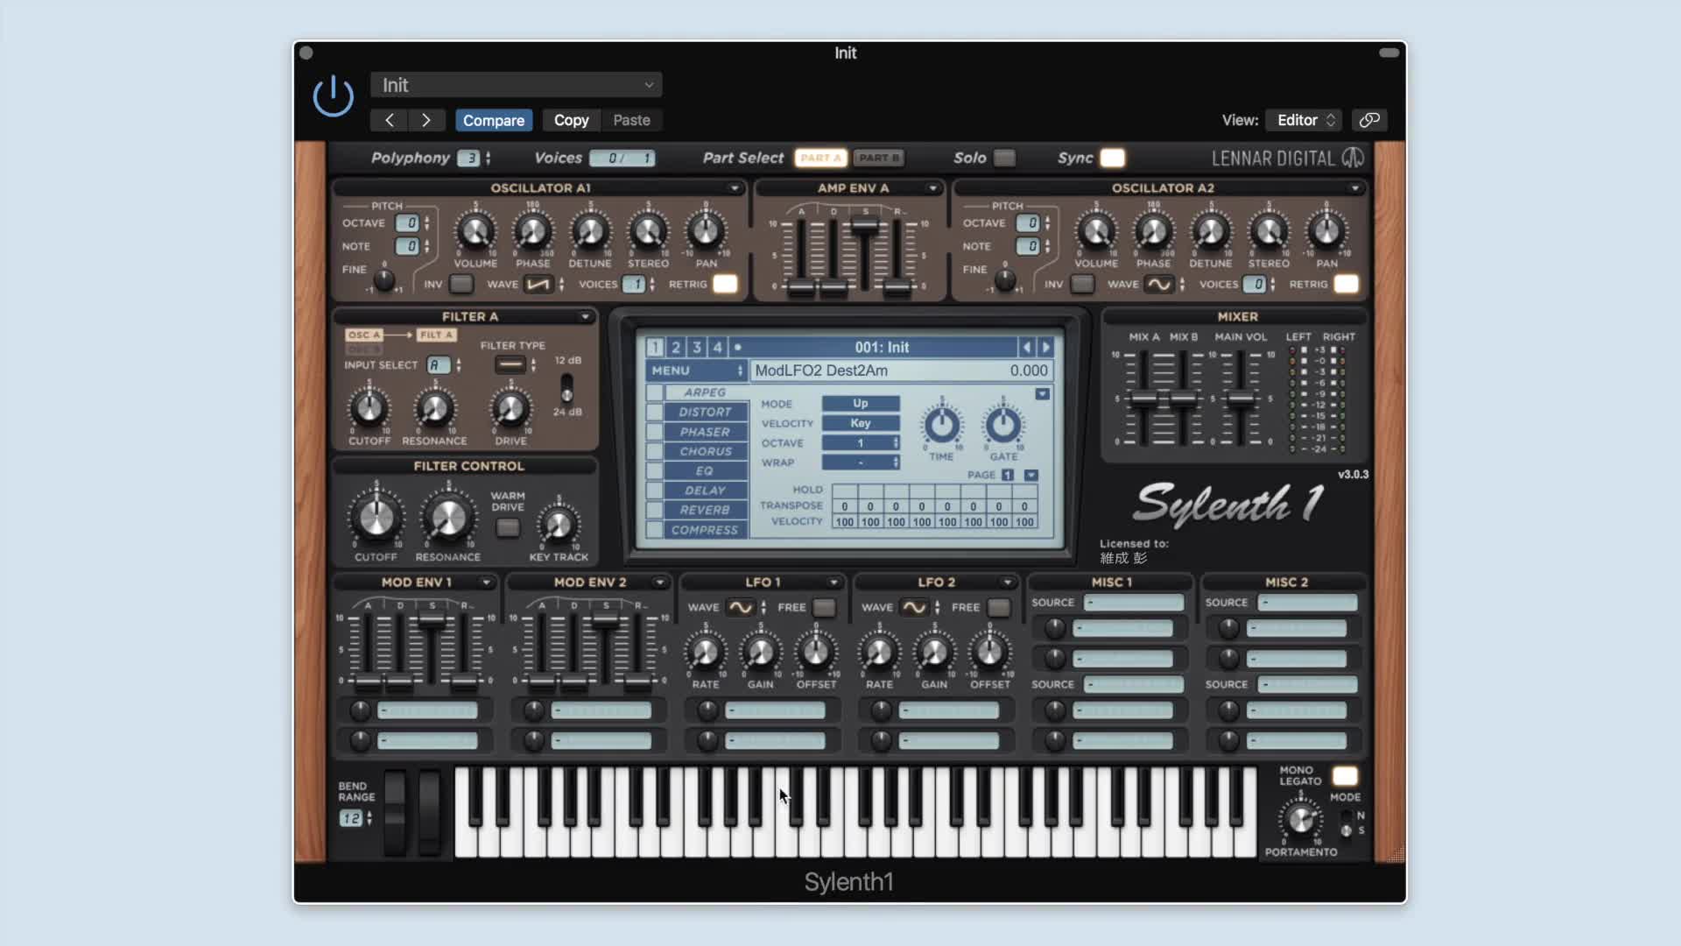Click the Main Vol mixer slider
Image resolution: width=1681 pixels, height=946 pixels.
point(1241,399)
